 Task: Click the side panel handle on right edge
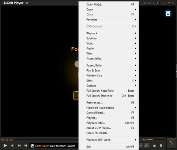(176, 71)
